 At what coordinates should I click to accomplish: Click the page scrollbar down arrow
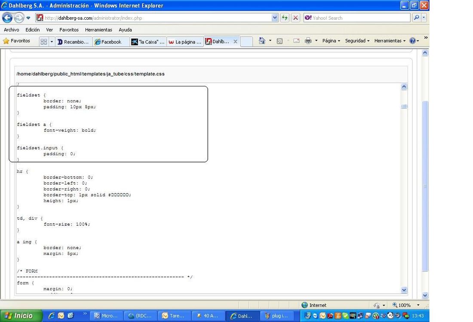(425, 295)
